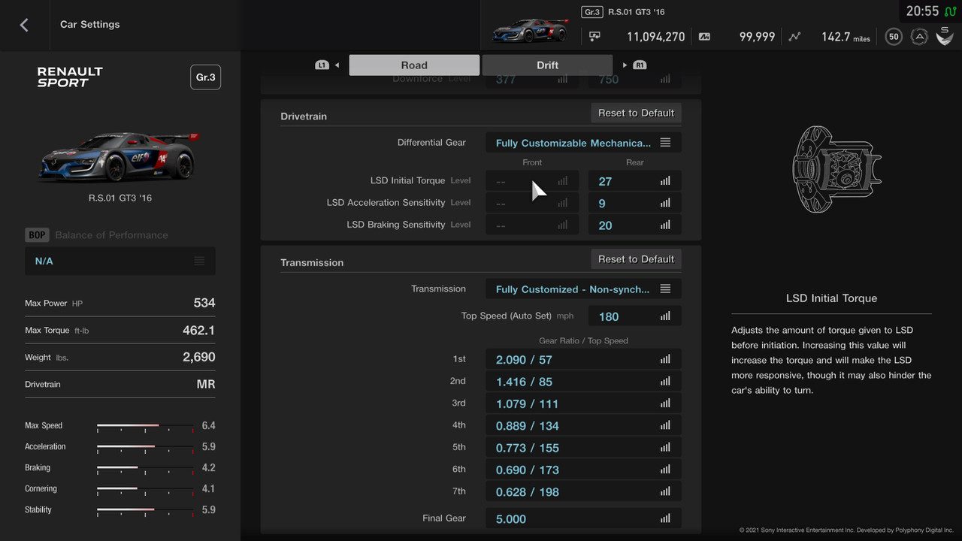Open the Transmission type dropdown
This screenshot has height=541, width=962.
coord(583,289)
